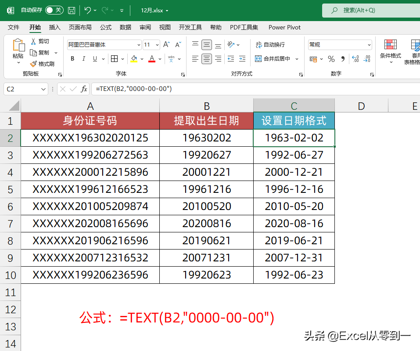
Task: Switch to the Data (数据) tab
Action: [126, 27]
